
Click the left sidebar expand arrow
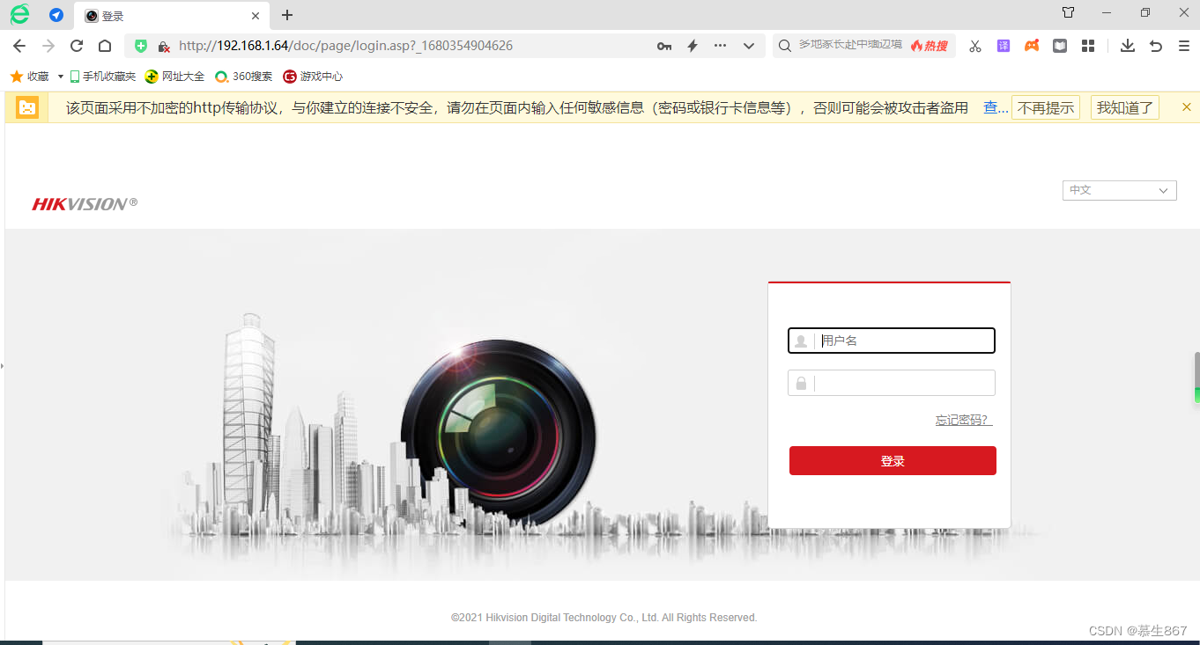(x=2, y=364)
